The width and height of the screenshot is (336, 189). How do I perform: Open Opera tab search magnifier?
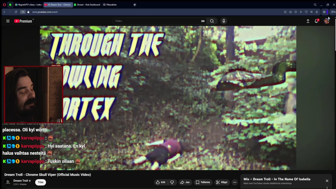coord(315,5)
